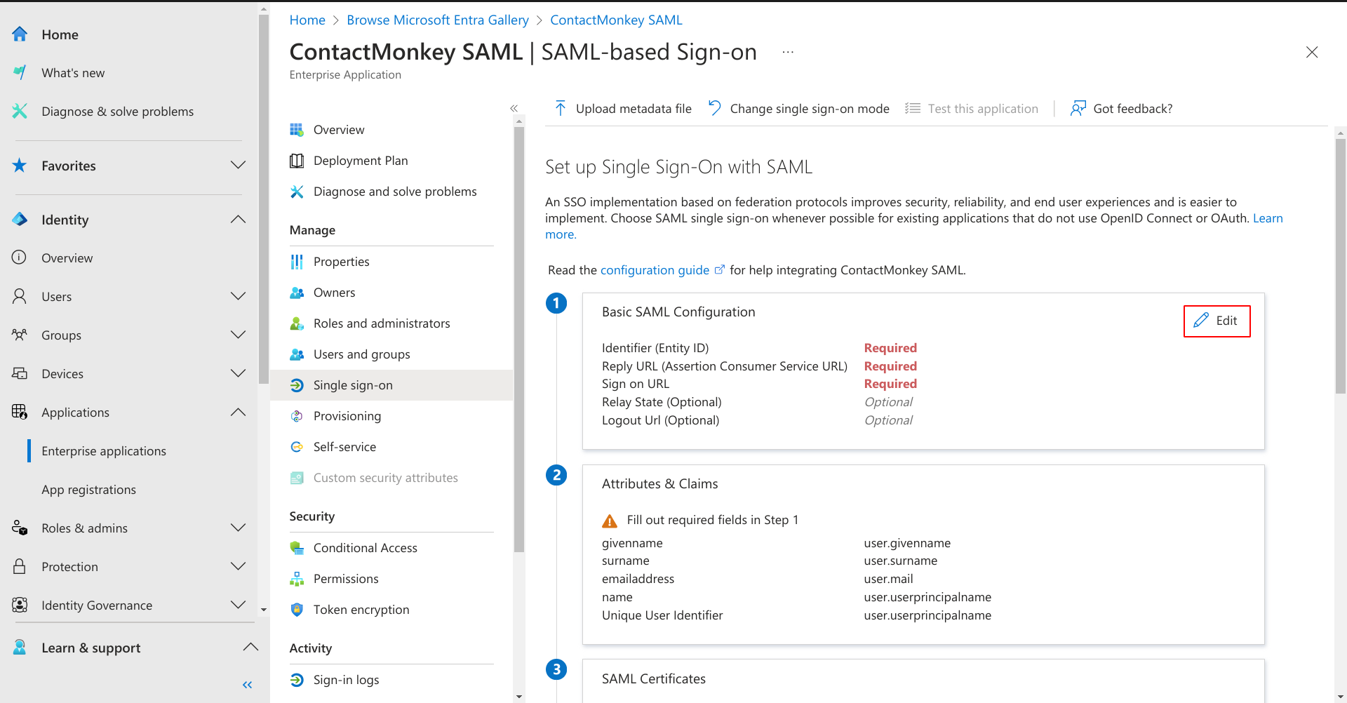Click 'Unique User Identifier' claim name
Viewport: 1347px width, 703px height.
(662, 615)
